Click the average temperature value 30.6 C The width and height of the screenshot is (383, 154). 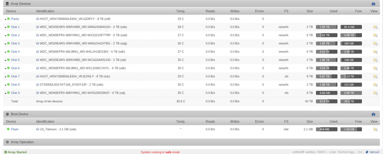tap(180, 101)
